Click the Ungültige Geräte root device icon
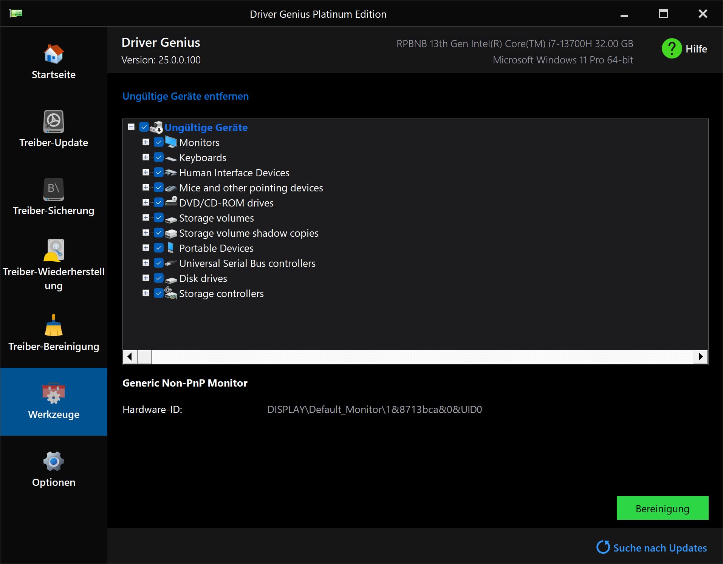 point(156,128)
